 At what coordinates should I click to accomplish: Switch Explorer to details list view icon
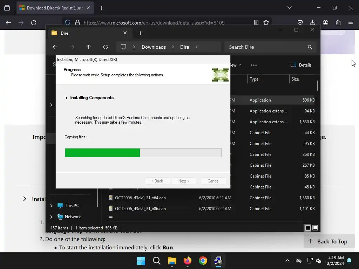click(308, 228)
